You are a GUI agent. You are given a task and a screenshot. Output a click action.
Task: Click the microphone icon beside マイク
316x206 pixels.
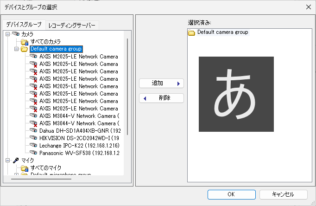(x=16, y=161)
